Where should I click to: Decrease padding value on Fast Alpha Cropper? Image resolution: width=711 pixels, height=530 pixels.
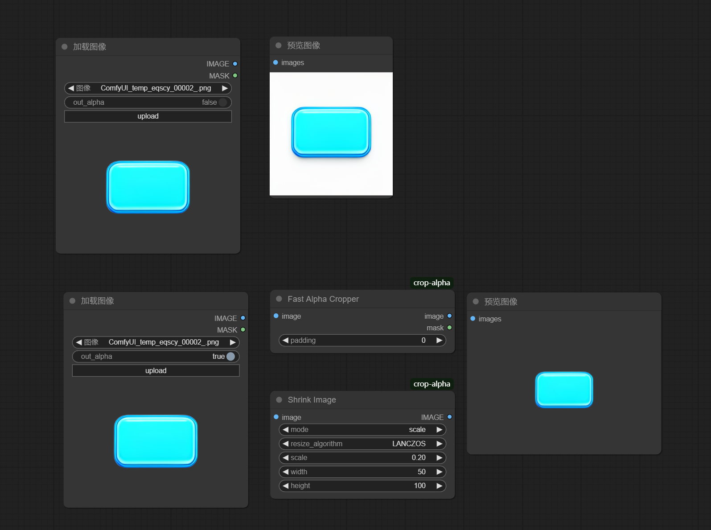(x=285, y=340)
